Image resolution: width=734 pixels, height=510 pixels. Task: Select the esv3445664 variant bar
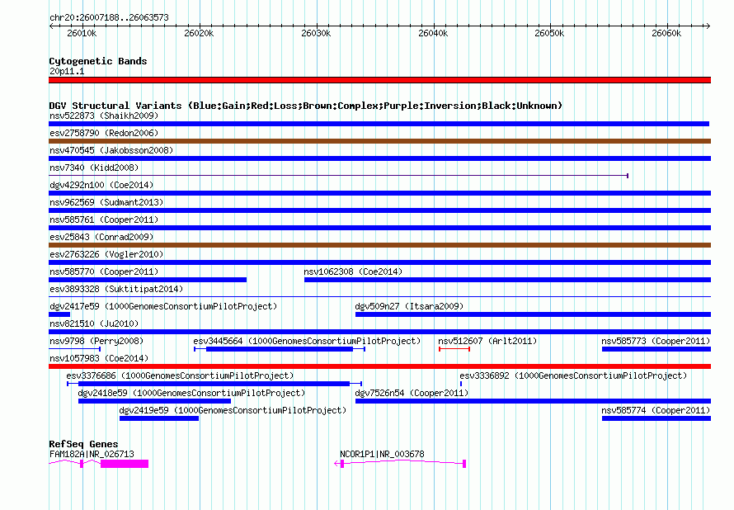click(280, 349)
